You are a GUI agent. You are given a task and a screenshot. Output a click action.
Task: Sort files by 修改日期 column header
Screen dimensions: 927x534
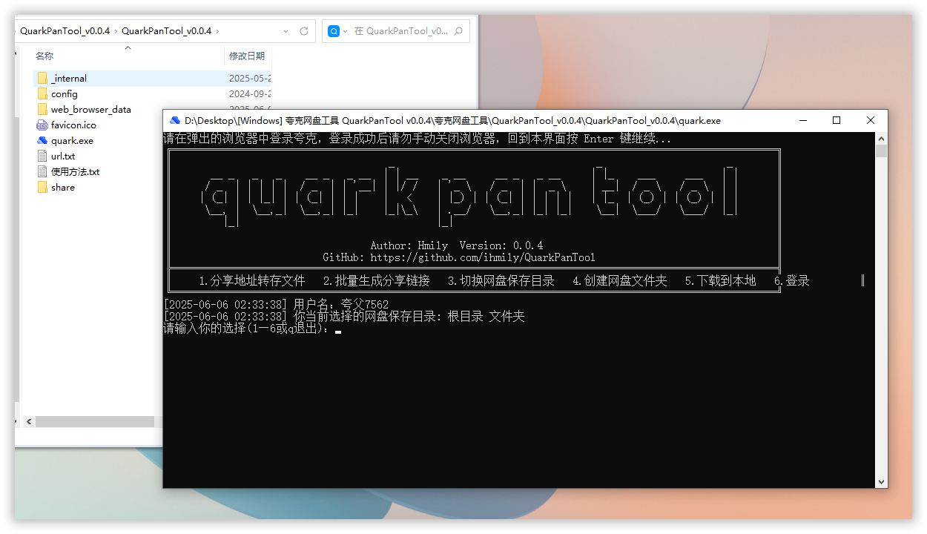click(x=246, y=56)
